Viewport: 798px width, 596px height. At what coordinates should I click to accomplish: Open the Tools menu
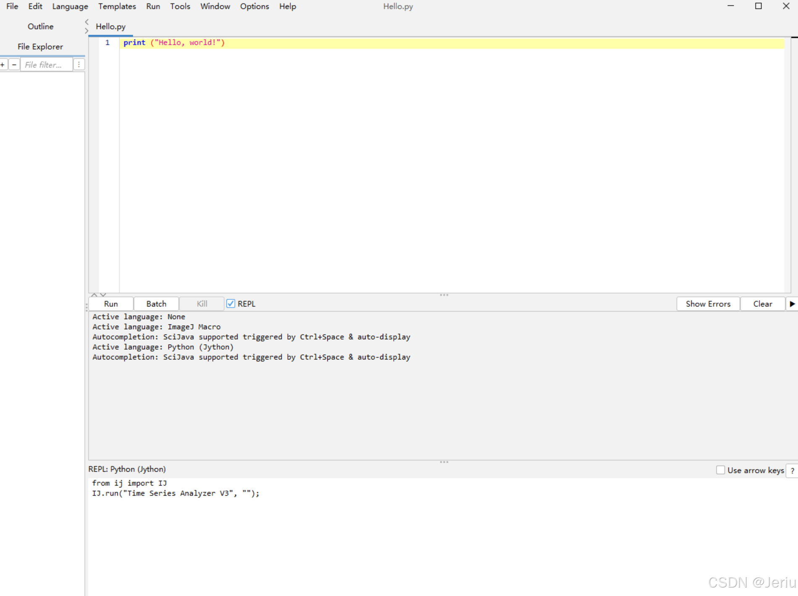180,6
